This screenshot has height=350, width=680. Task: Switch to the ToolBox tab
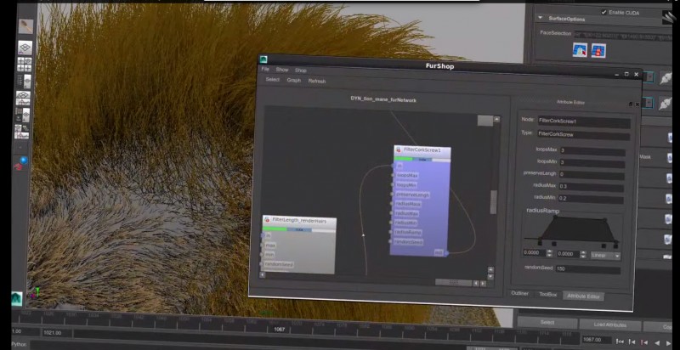(x=547, y=295)
